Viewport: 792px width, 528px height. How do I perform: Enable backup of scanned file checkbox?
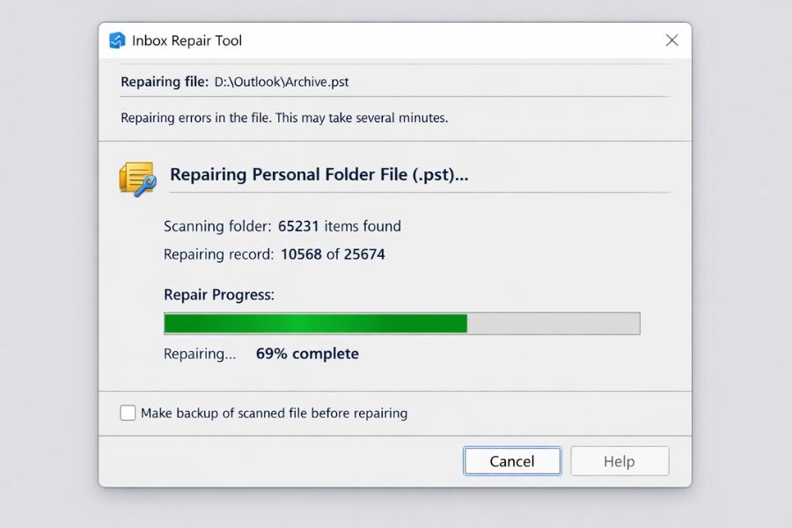coord(128,413)
